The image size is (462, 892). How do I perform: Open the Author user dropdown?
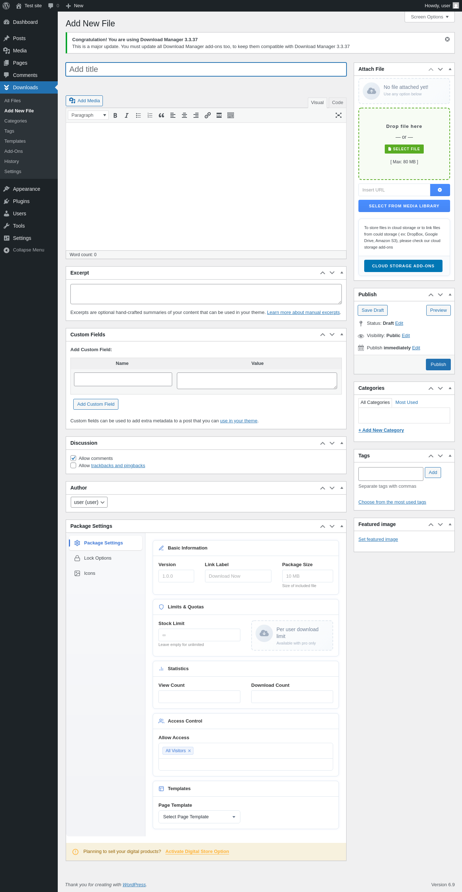89,502
